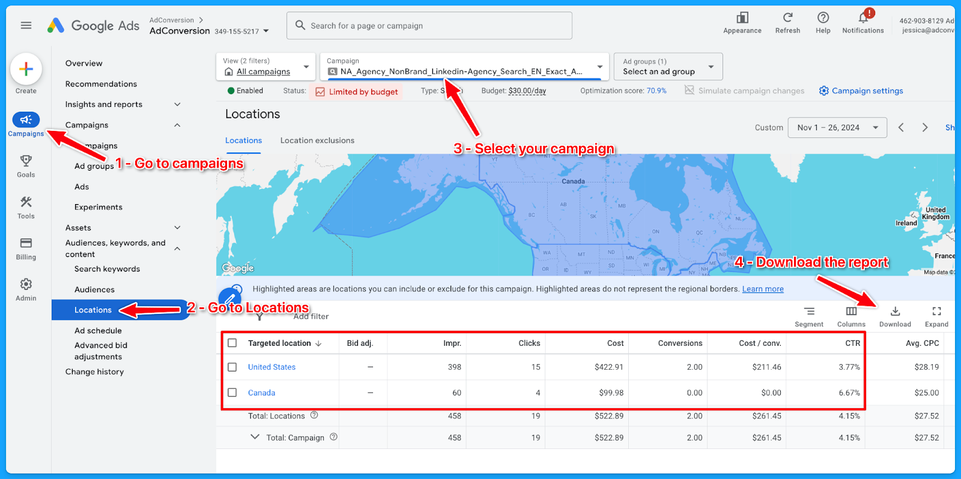
Task: Toggle the select-all header checkbox
Action: (232, 343)
